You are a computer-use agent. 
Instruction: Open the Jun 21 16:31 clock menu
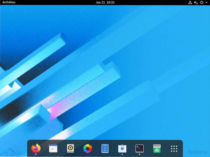[105, 2]
